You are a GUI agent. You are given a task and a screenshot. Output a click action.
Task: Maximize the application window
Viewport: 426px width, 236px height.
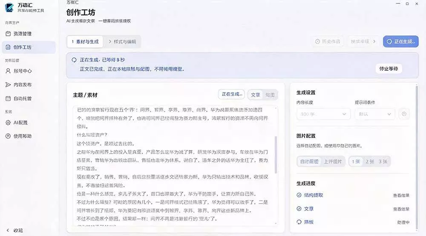407,3
